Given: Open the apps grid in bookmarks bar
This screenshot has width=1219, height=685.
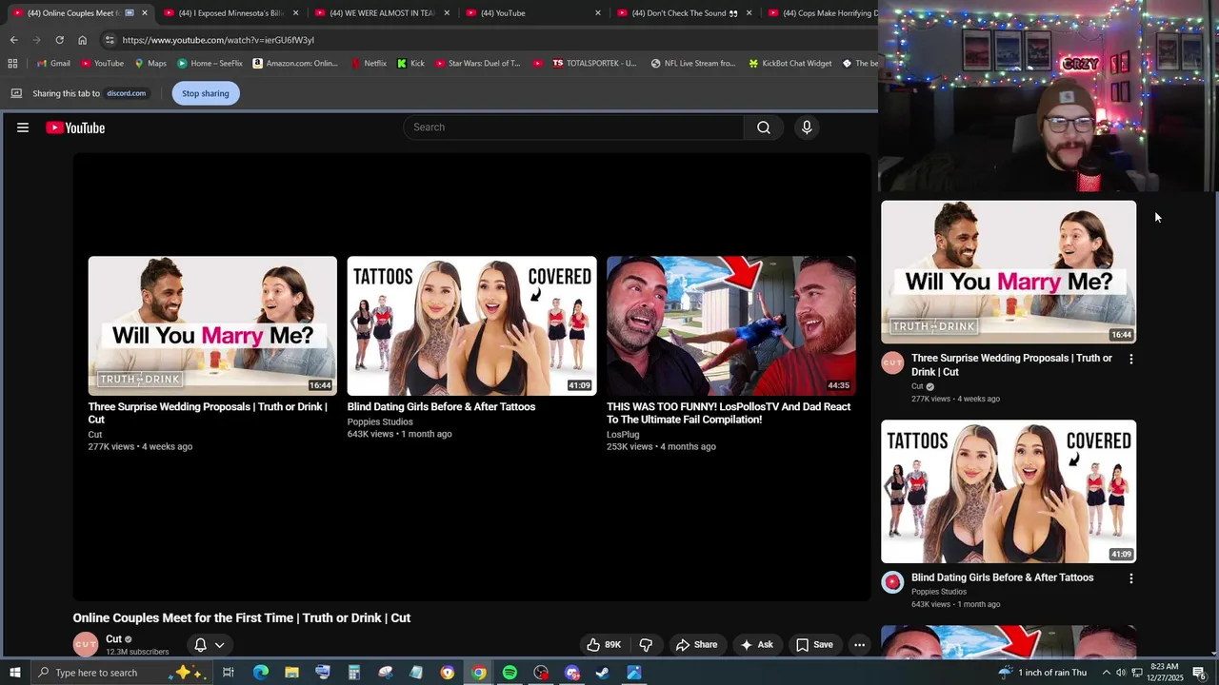Looking at the screenshot, I should (x=12, y=64).
